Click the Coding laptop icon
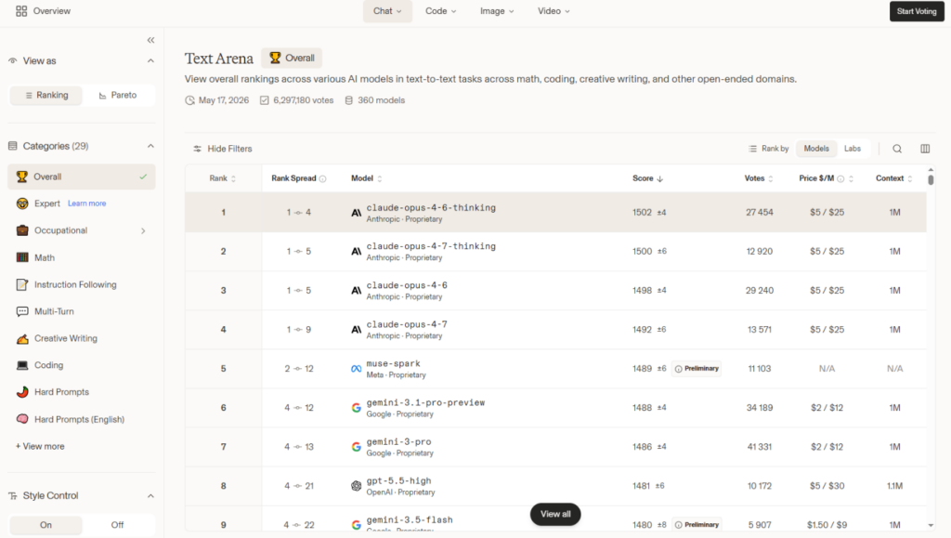This screenshot has height=538, width=951. click(22, 365)
